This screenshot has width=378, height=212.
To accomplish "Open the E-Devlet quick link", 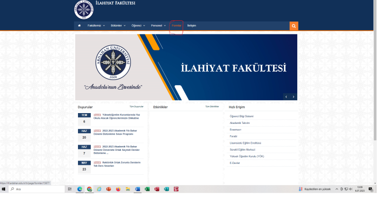I will (234, 163).
